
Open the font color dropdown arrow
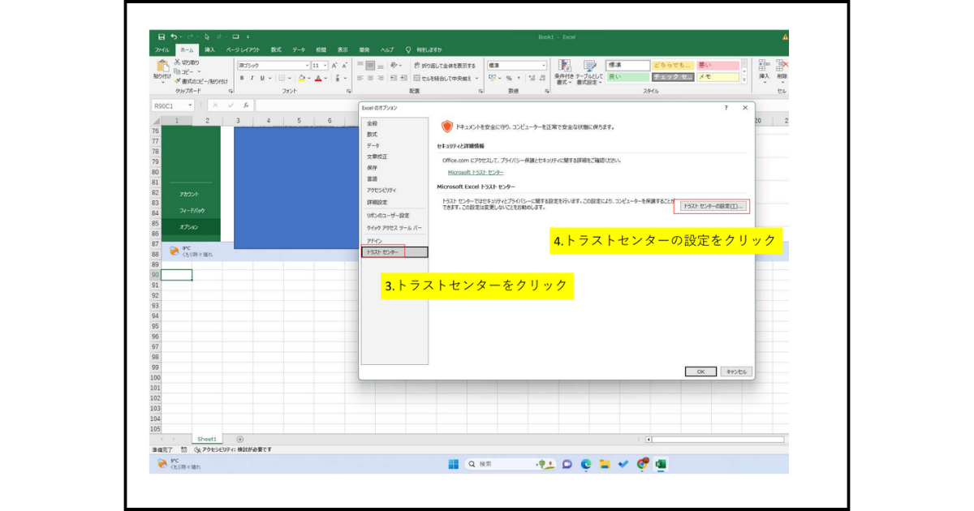tap(327, 79)
